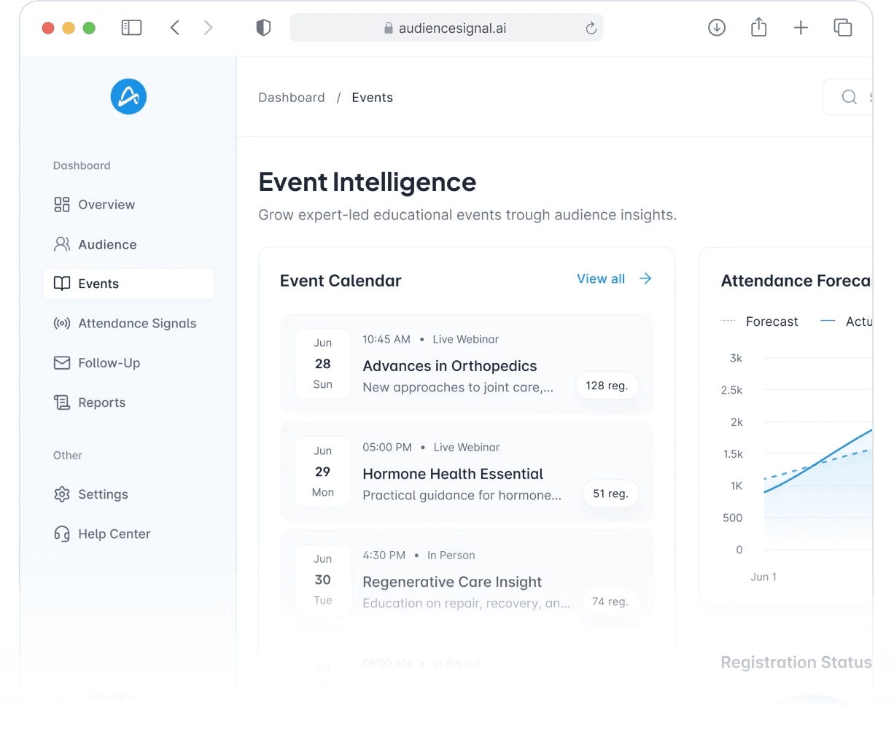894x748 pixels.
Task: Click 'New approaches to joint care' description
Action: tap(458, 388)
